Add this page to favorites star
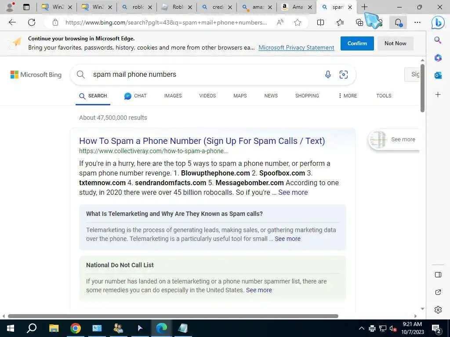This screenshot has height=337, width=450. coord(298,22)
